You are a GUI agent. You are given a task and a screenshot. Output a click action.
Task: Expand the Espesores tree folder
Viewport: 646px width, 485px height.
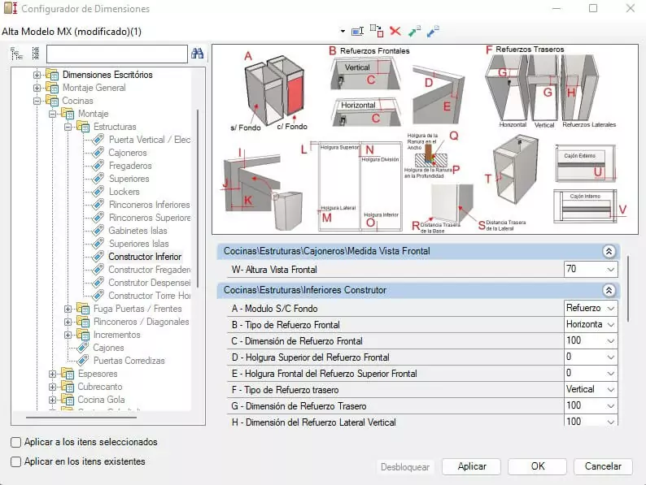pos(53,374)
